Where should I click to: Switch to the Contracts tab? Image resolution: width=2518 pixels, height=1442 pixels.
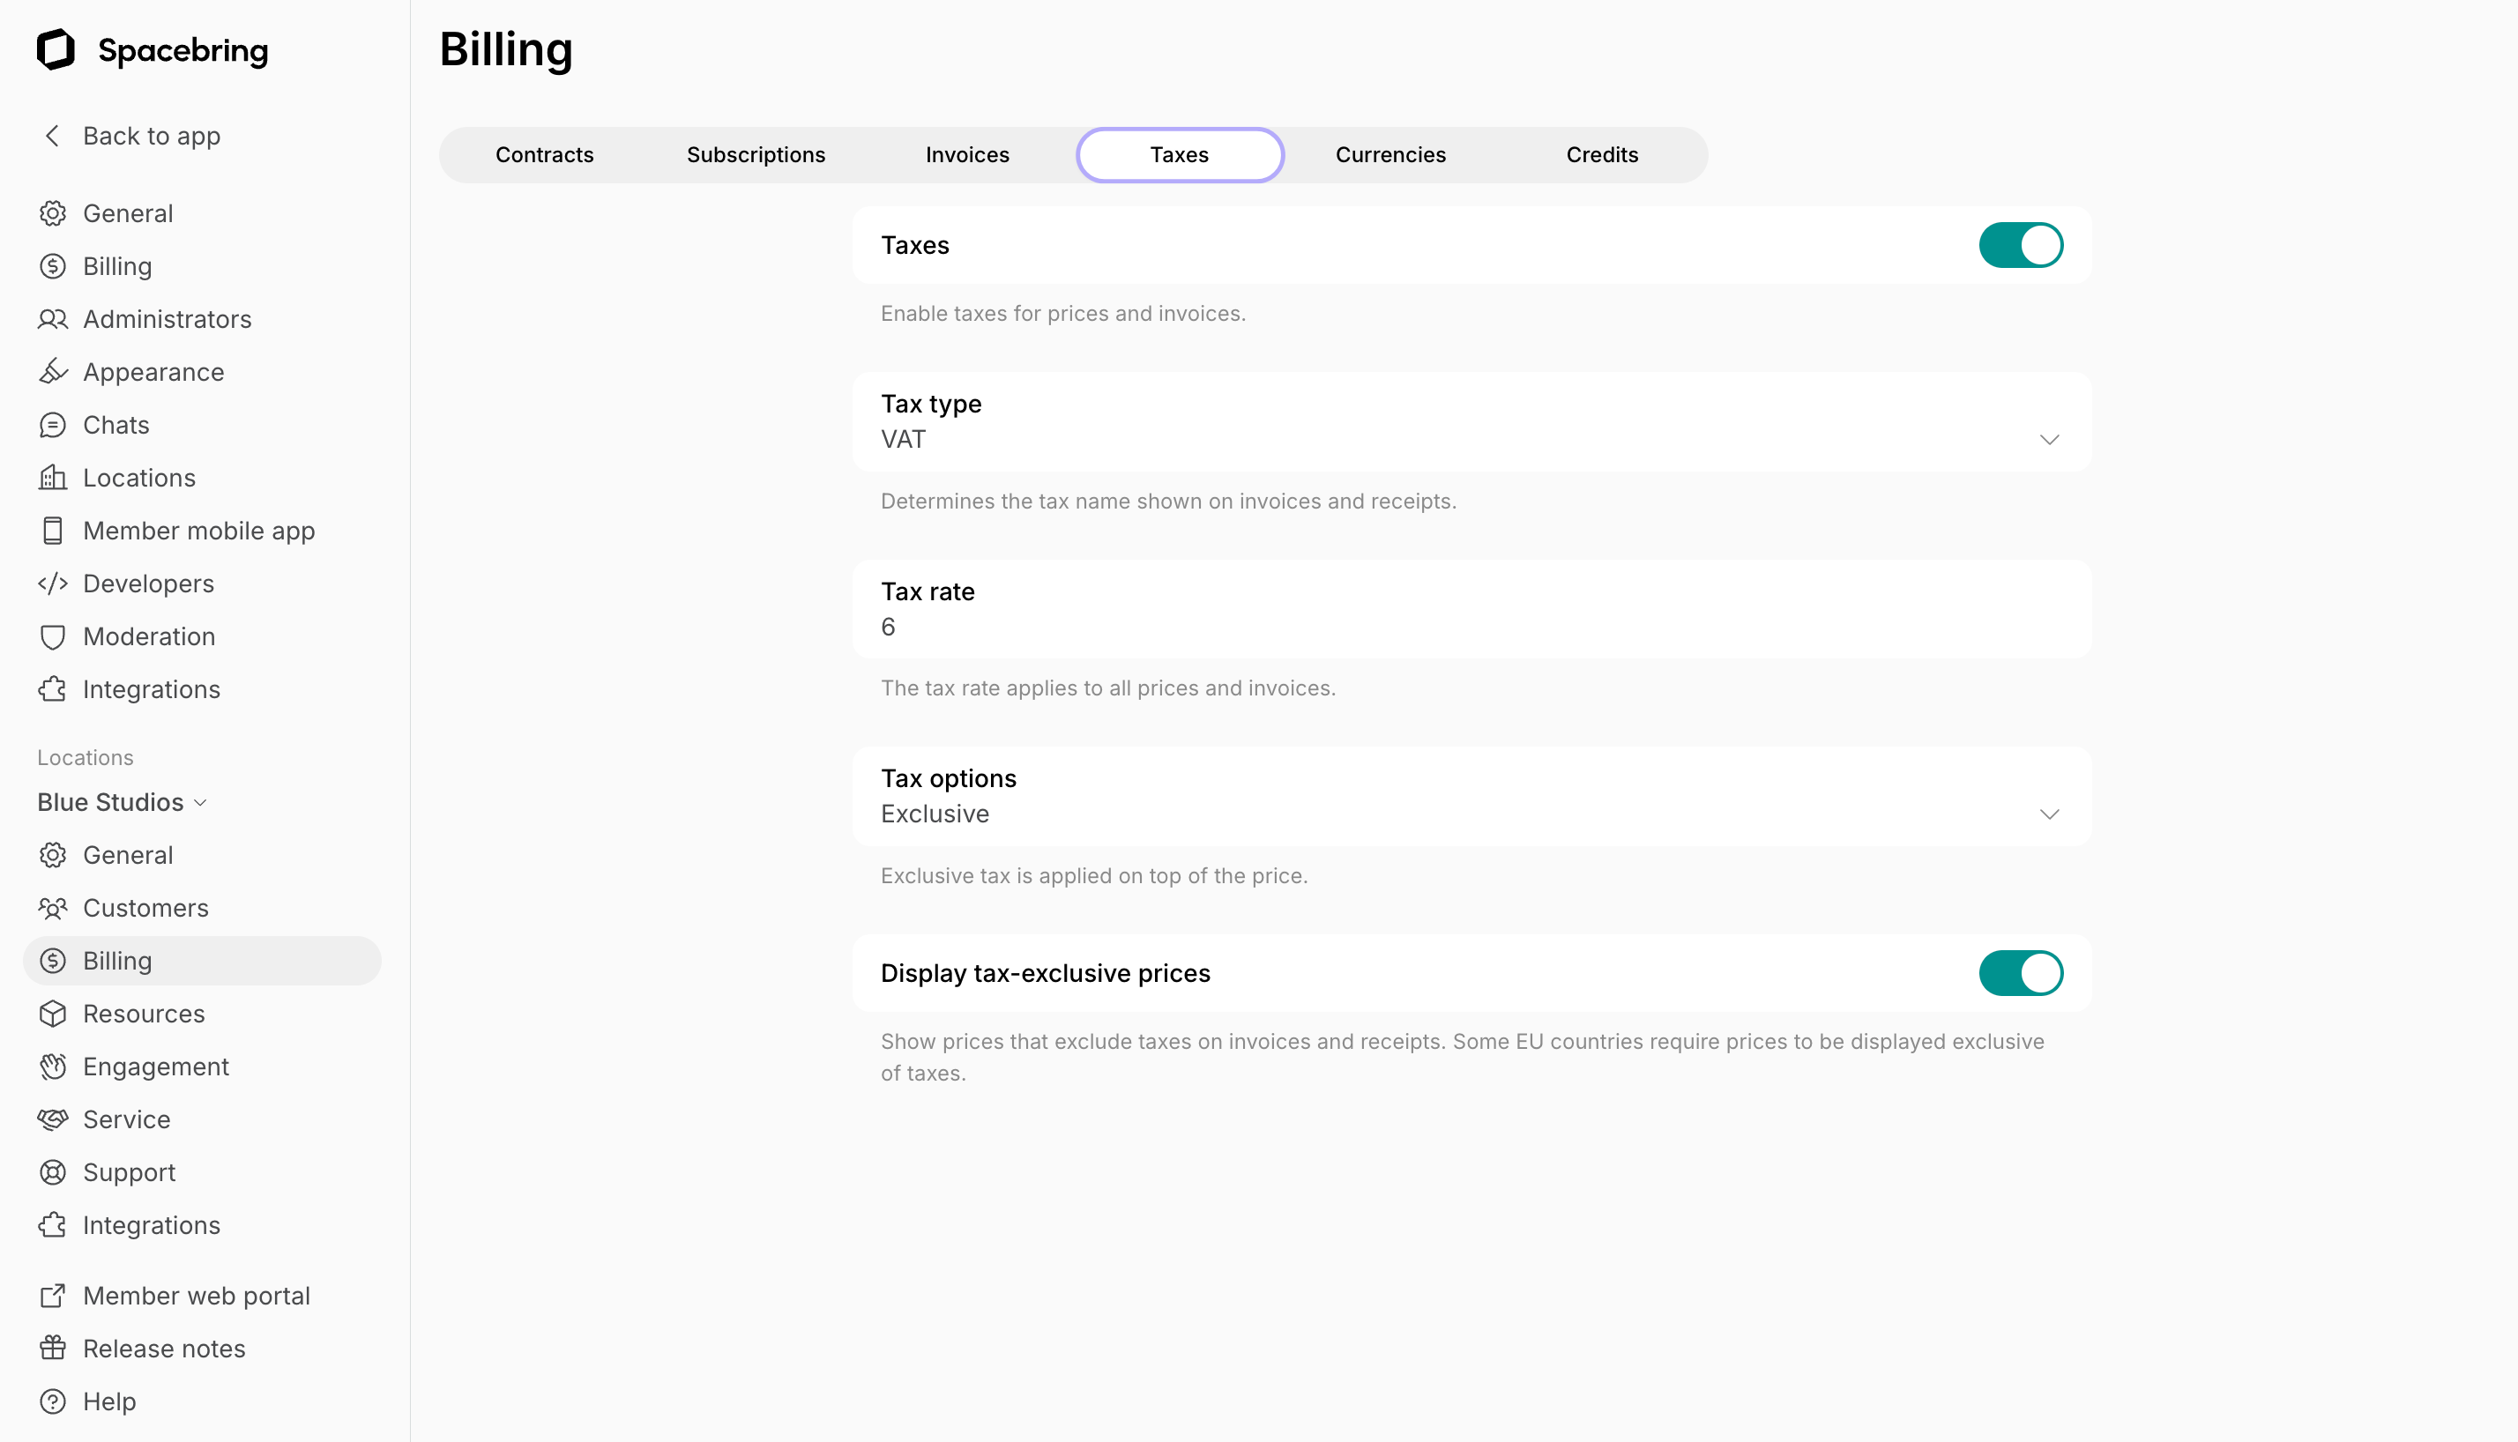pyautogui.click(x=545, y=154)
